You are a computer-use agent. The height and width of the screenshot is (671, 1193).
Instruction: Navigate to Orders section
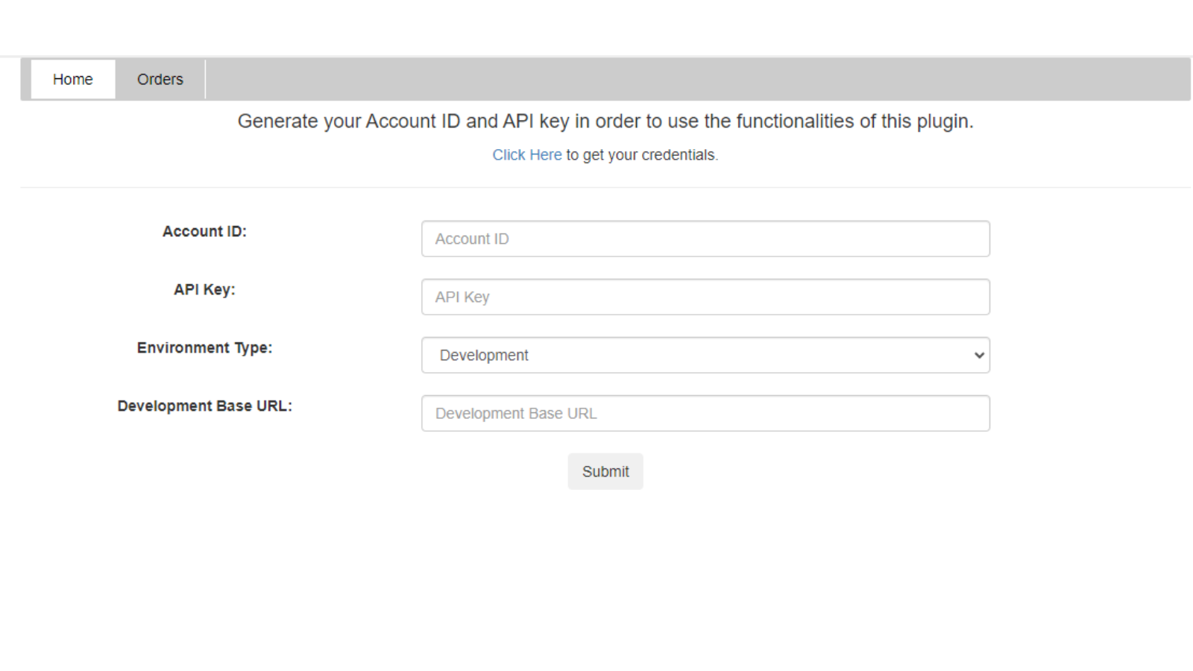159,79
